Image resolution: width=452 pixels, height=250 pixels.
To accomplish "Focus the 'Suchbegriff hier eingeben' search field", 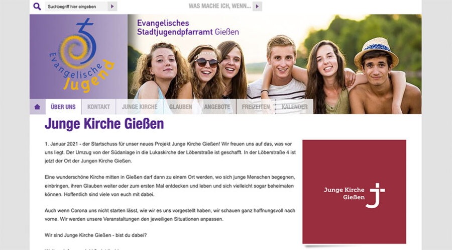I will [76, 7].
